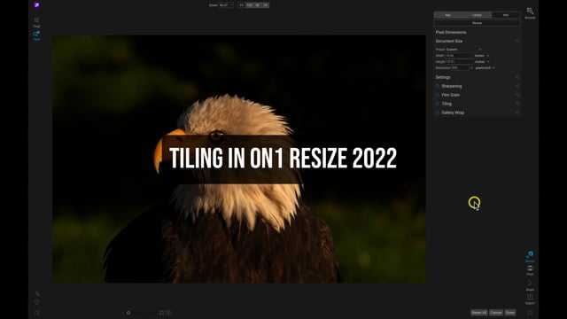The image size is (567, 319).
Task: Switch to the Levels tab
Action: 477,15
